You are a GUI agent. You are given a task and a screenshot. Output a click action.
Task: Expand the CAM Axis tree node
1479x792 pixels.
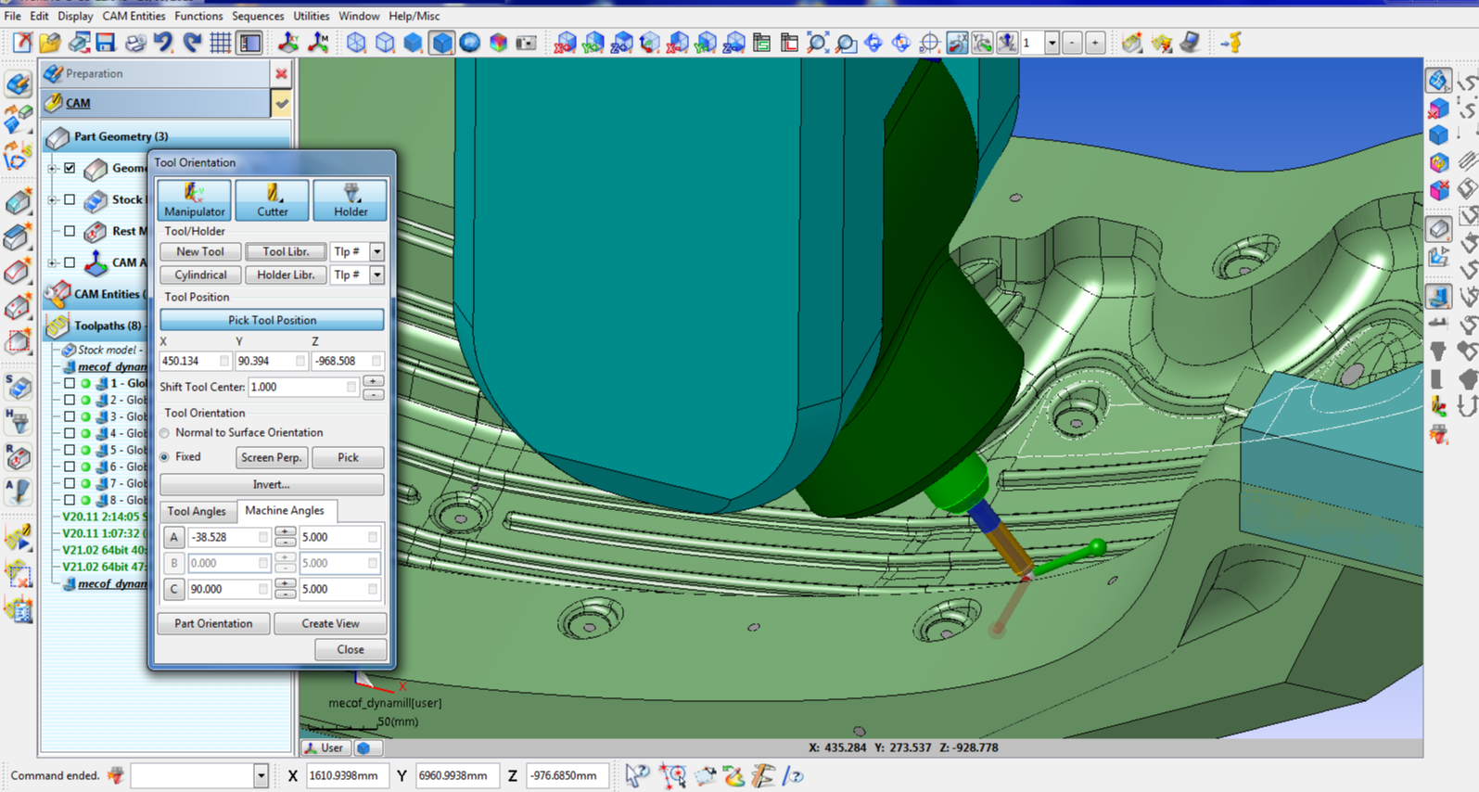53,262
